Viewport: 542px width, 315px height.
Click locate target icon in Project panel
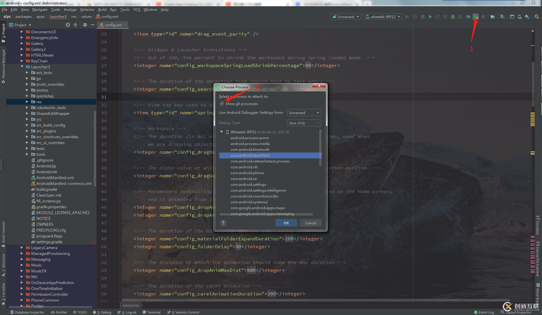tap(68, 25)
